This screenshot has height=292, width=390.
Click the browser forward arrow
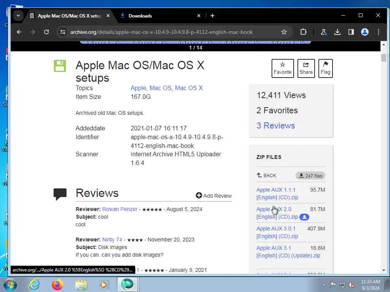33,32
